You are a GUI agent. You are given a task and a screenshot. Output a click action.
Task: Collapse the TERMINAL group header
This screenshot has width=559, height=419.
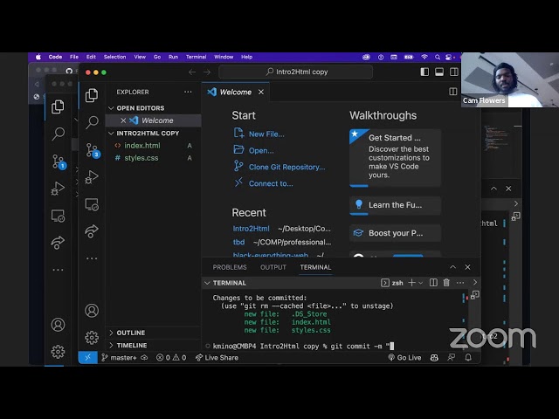[x=229, y=283]
